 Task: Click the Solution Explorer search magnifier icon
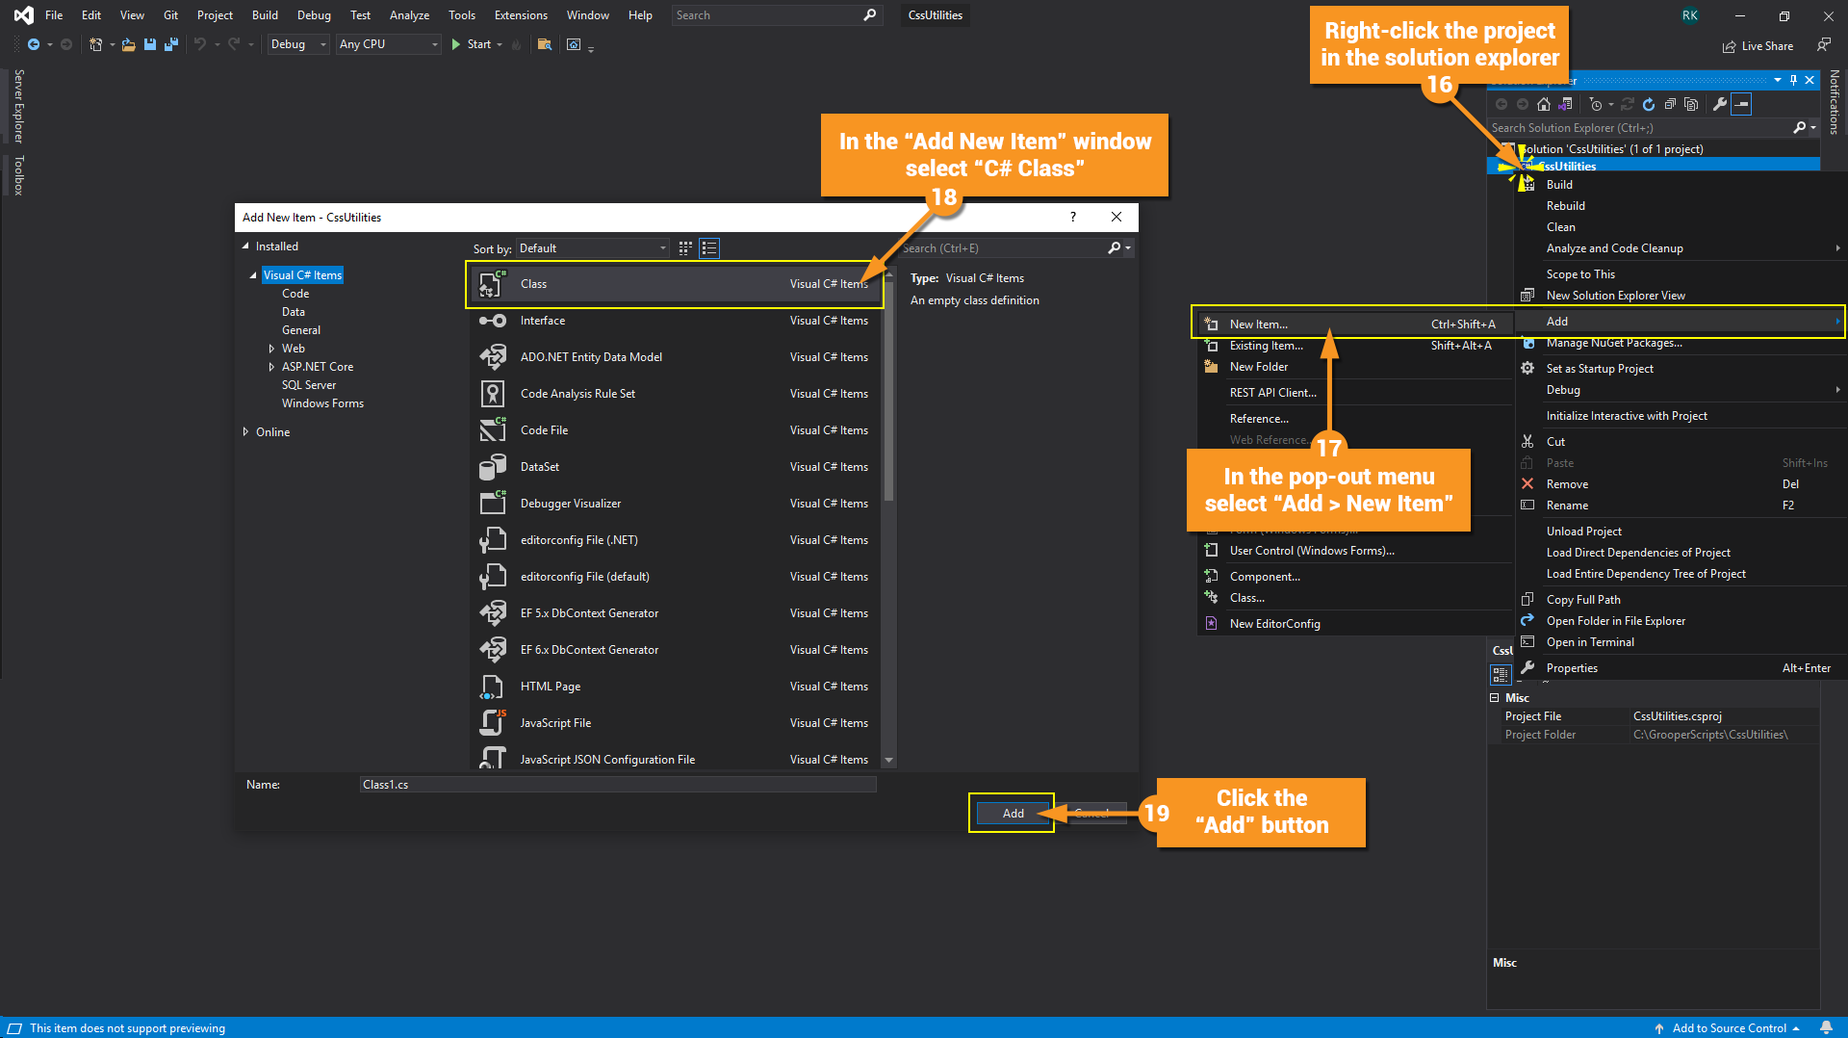coord(1800,128)
